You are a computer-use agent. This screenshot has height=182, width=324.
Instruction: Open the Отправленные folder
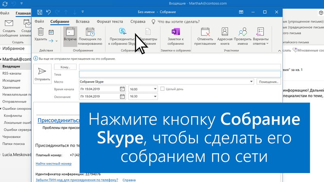pos(14,102)
